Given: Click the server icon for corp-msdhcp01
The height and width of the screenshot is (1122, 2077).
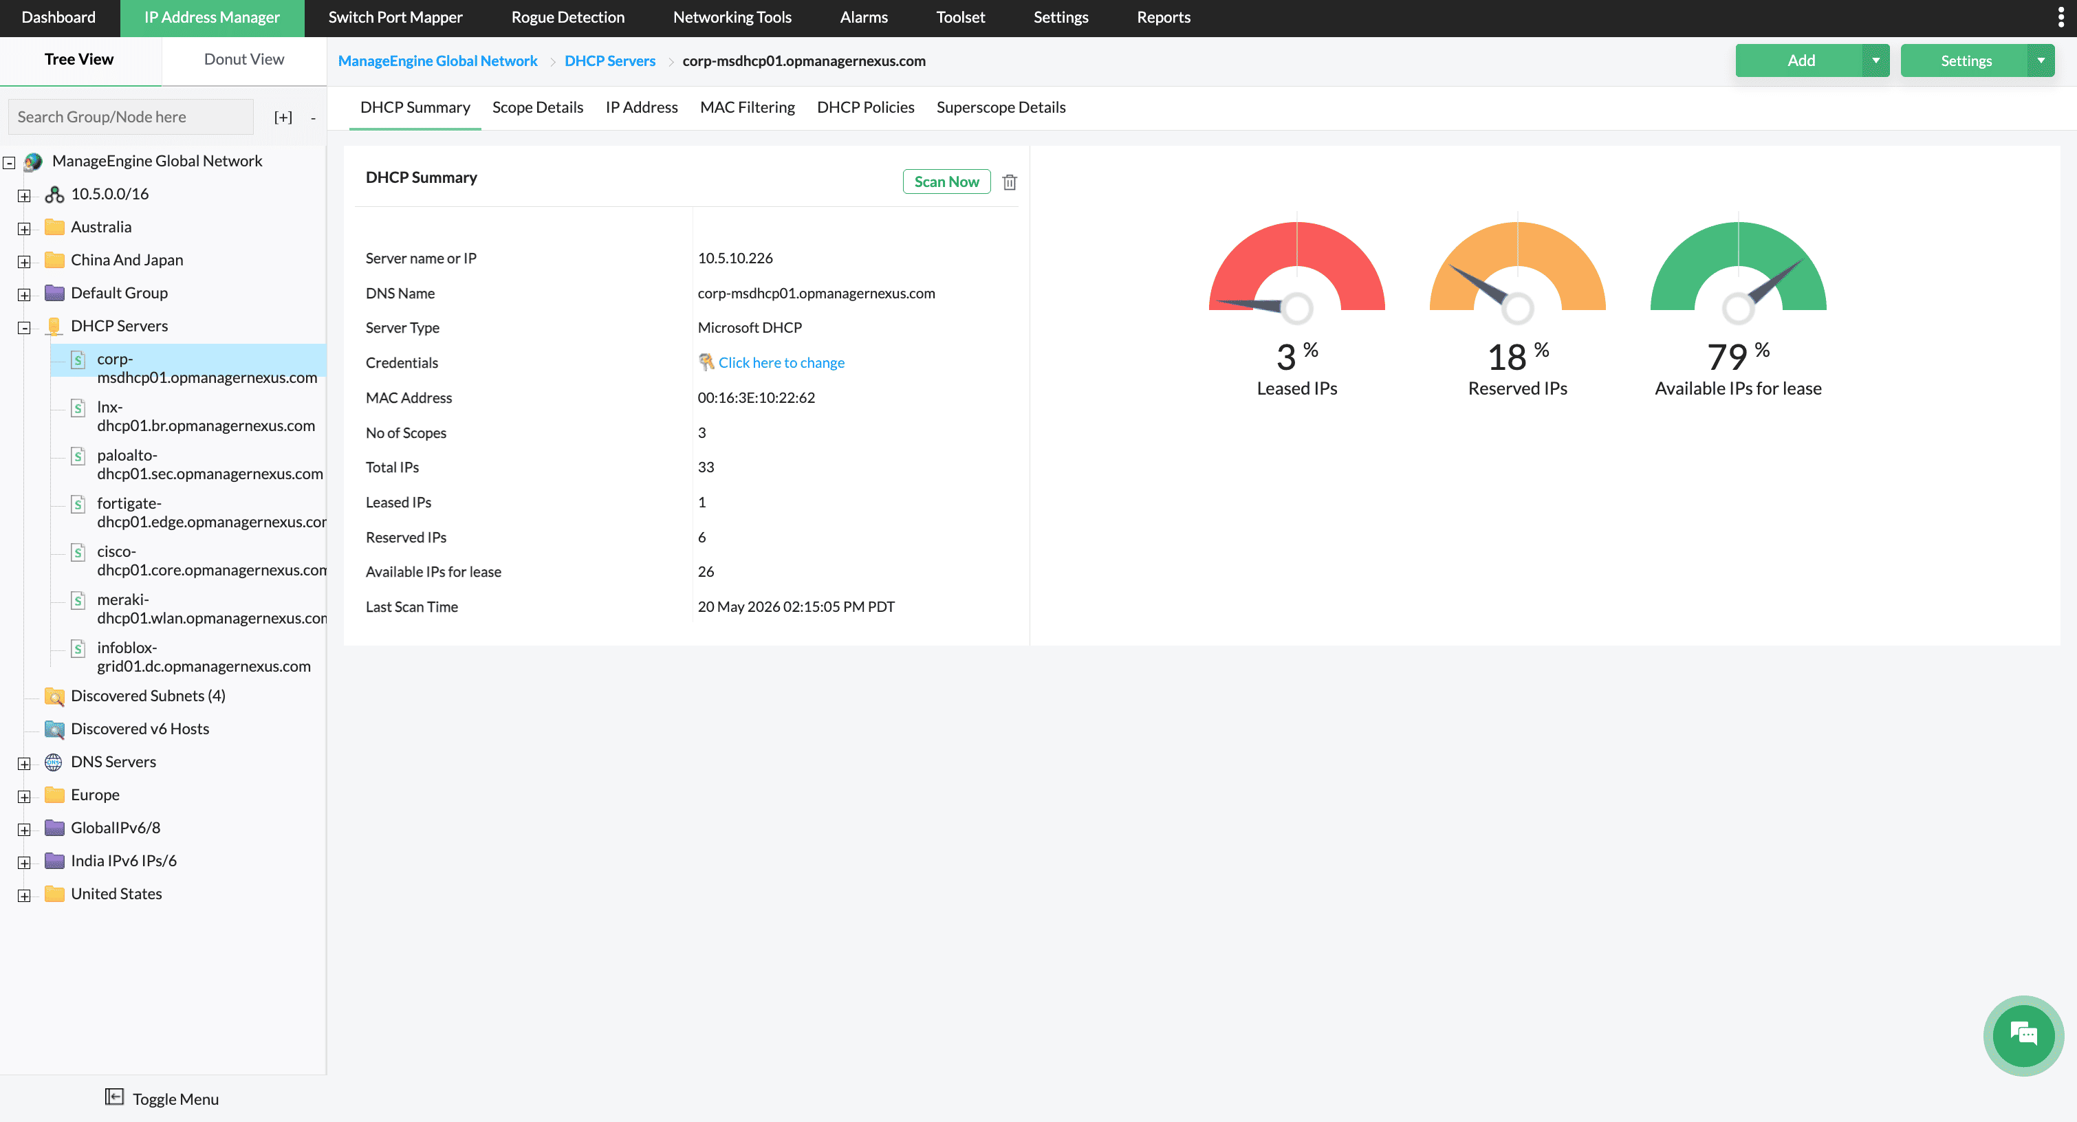Looking at the screenshot, I should click(78, 360).
